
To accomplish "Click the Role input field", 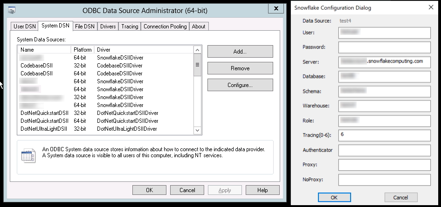I will (x=385, y=121).
